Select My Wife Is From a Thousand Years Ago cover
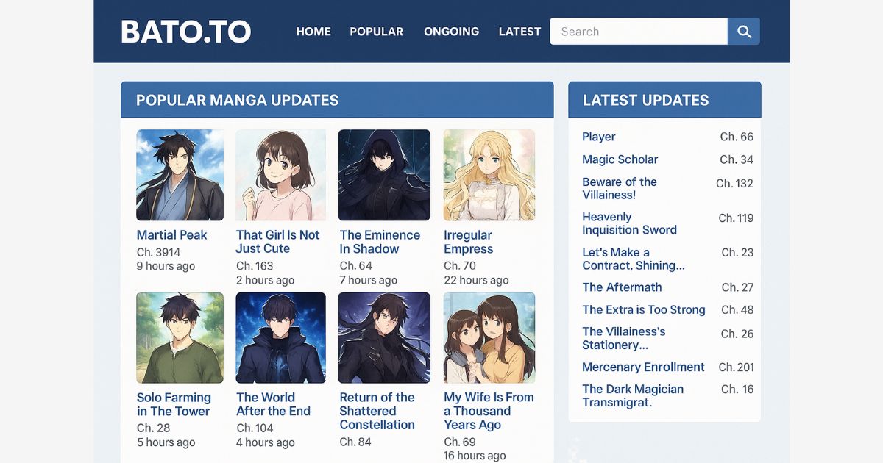The height and width of the screenshot is (463, 883). (x=489, y=337)
